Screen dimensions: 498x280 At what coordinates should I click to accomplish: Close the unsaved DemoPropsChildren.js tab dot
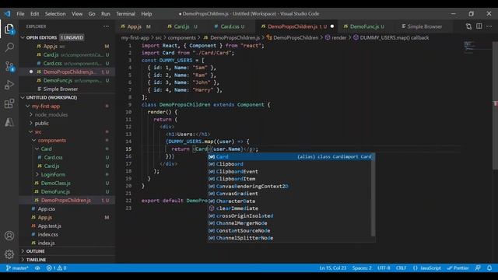coord(332,26)
